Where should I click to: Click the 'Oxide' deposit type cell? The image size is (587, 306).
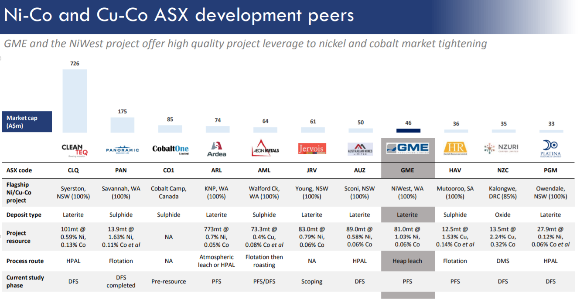click(x=503, y=215)
